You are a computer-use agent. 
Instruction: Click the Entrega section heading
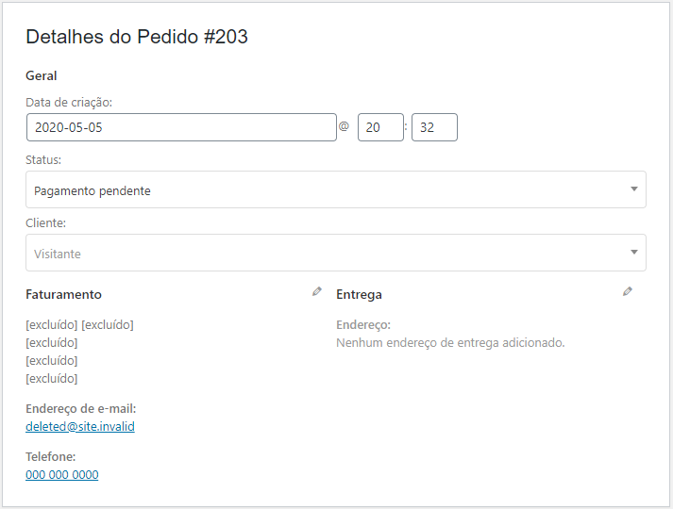point(359,295)
